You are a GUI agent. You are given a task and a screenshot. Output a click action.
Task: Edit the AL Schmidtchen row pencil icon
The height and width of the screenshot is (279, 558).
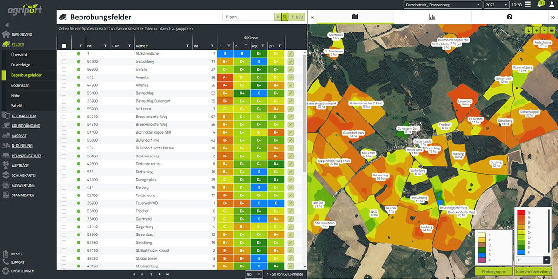click(291, 53)
